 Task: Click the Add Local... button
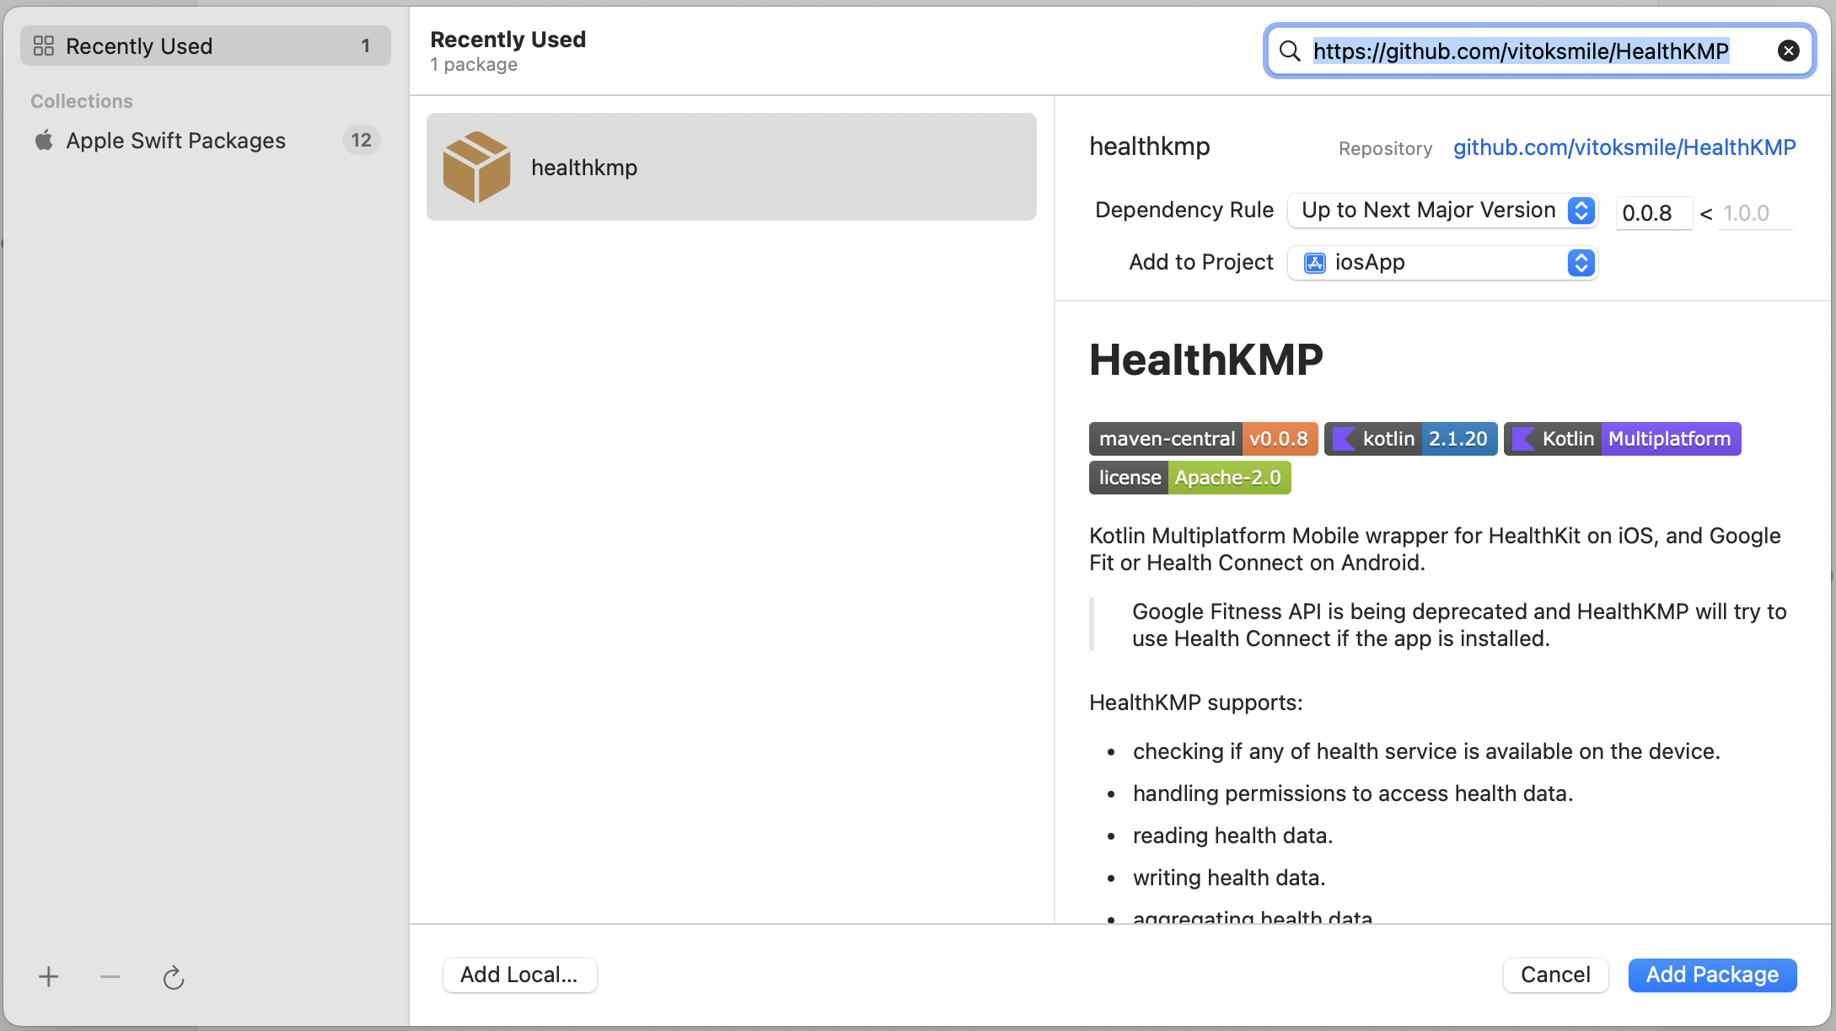(x=519, y=975)
